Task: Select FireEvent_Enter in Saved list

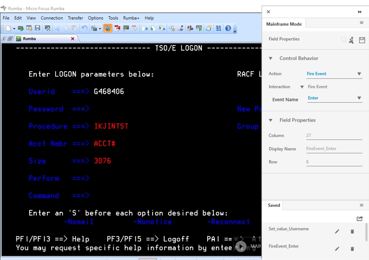Action: tap(284, 246)
